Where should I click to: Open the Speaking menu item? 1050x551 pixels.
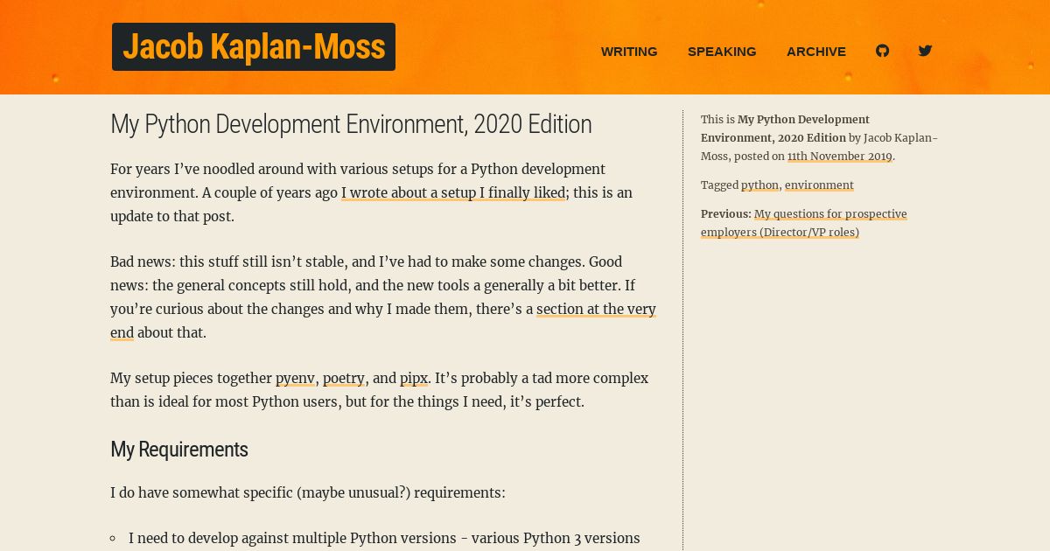[722, 52]
